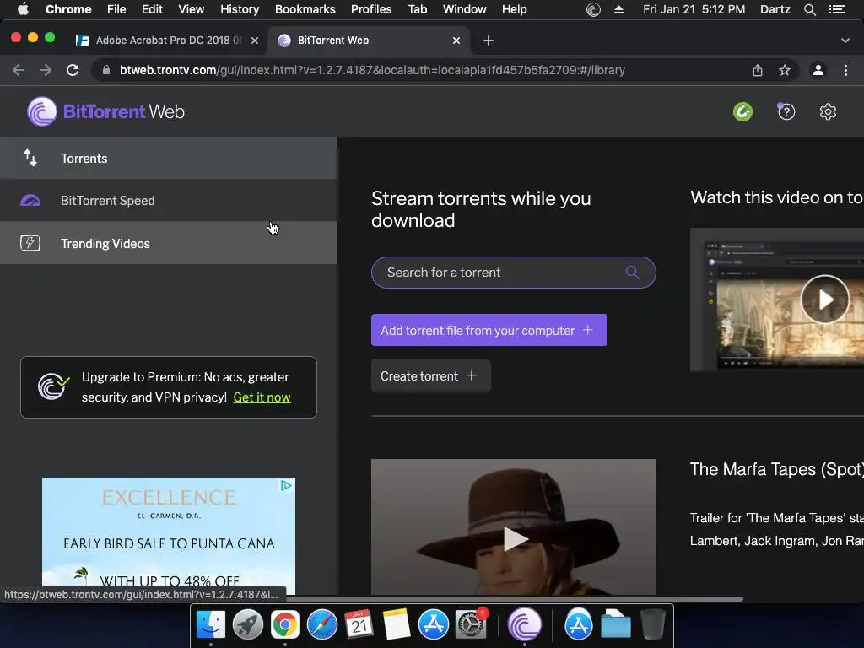Screen dimensions: 864x648
Task: Open Launchpad from the Dock
Action: click(248, 625)
